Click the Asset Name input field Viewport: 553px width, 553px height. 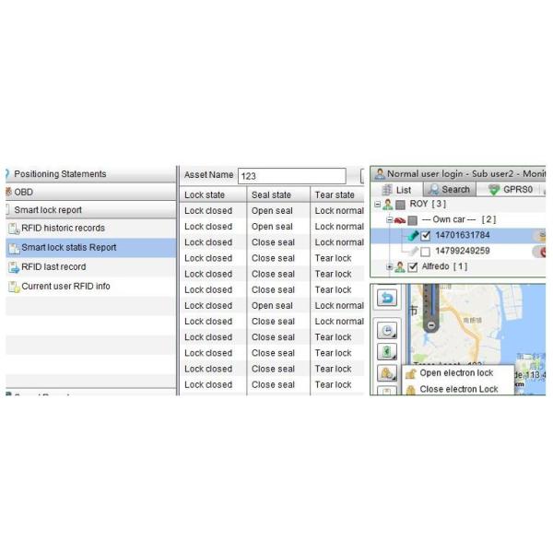(x=291, y=175)
